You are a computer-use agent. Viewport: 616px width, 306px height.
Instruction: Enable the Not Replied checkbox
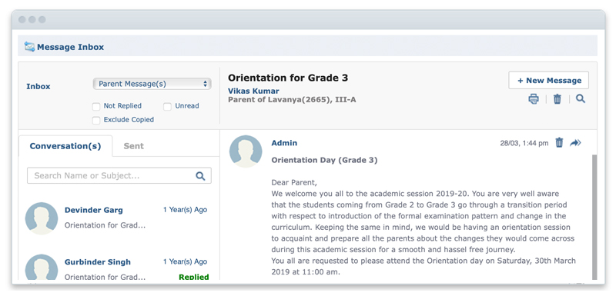pyautogui.click(x=96, y=106)
